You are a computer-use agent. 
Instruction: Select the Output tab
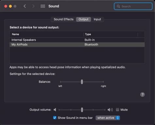[x=83, y=19]
